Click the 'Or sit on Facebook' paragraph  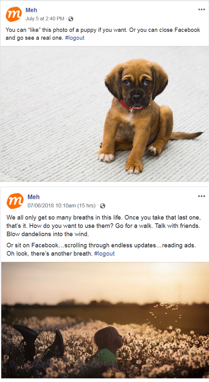101,249
